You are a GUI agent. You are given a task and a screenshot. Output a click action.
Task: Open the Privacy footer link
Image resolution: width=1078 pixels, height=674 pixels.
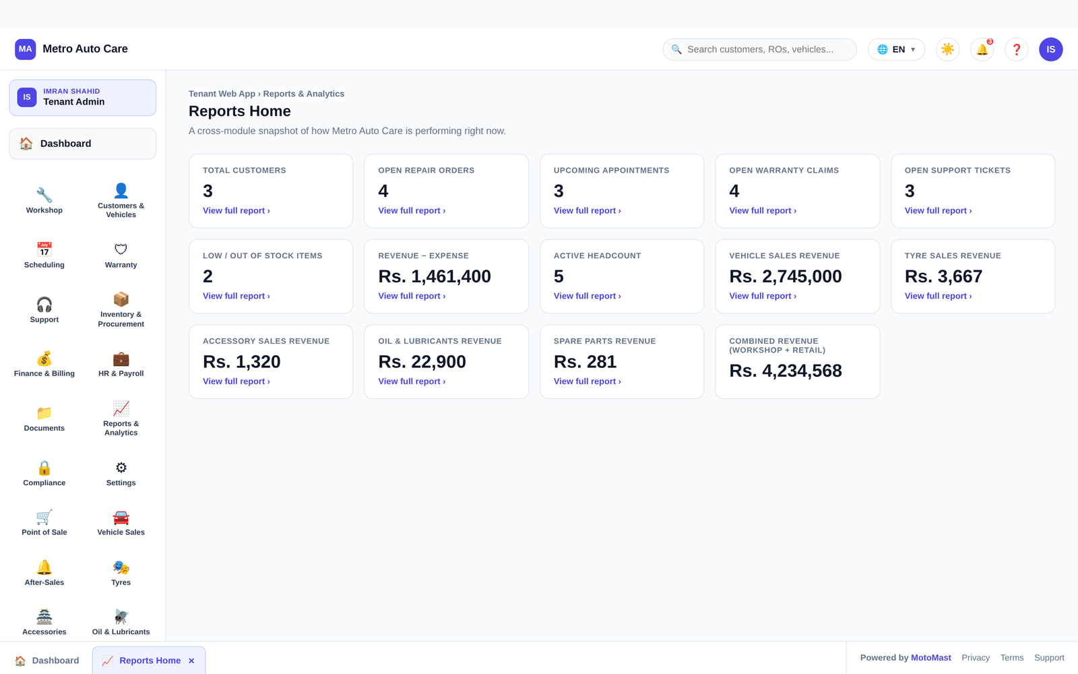coord(976,658)
